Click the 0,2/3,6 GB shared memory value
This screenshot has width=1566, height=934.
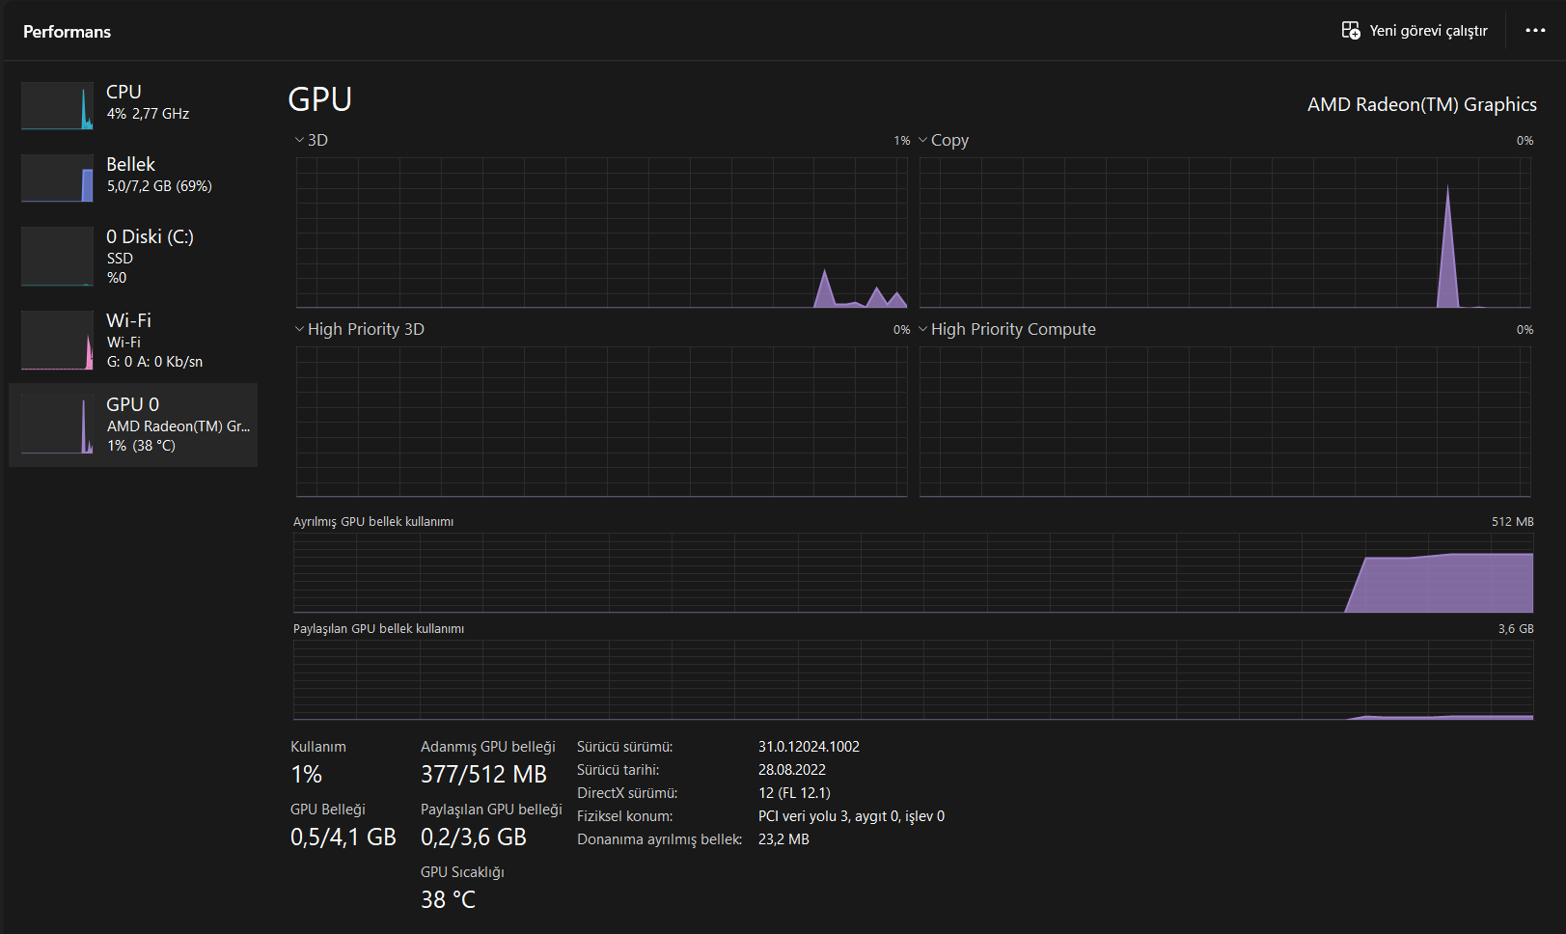474,837
